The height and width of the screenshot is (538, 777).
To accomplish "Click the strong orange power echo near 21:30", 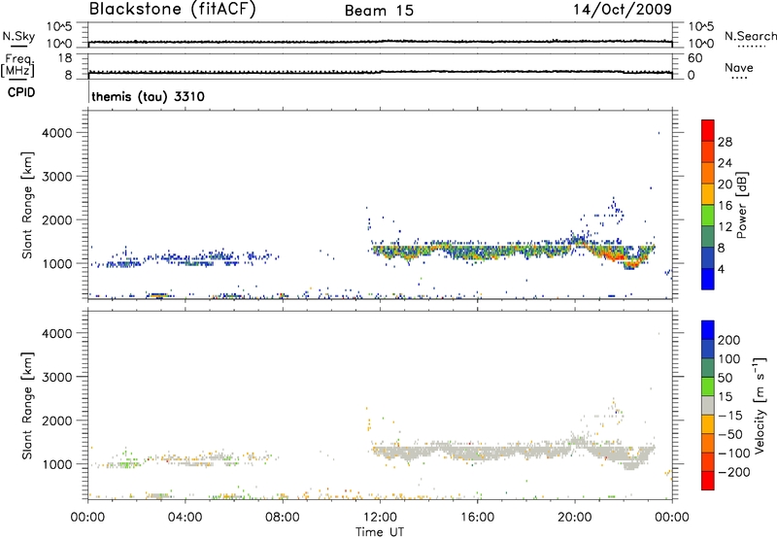I will pos(614,256).
